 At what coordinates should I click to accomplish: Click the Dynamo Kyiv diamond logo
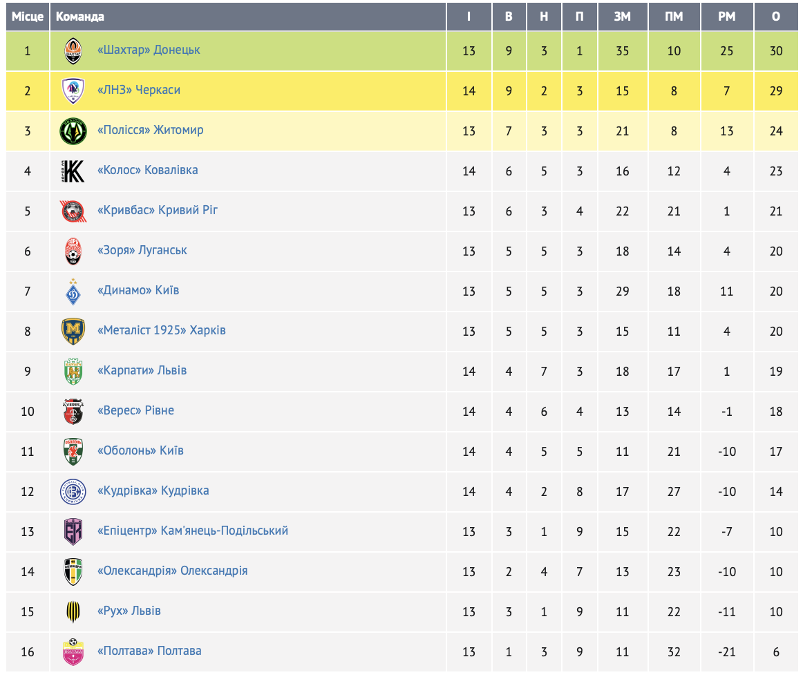pos(73,292)
